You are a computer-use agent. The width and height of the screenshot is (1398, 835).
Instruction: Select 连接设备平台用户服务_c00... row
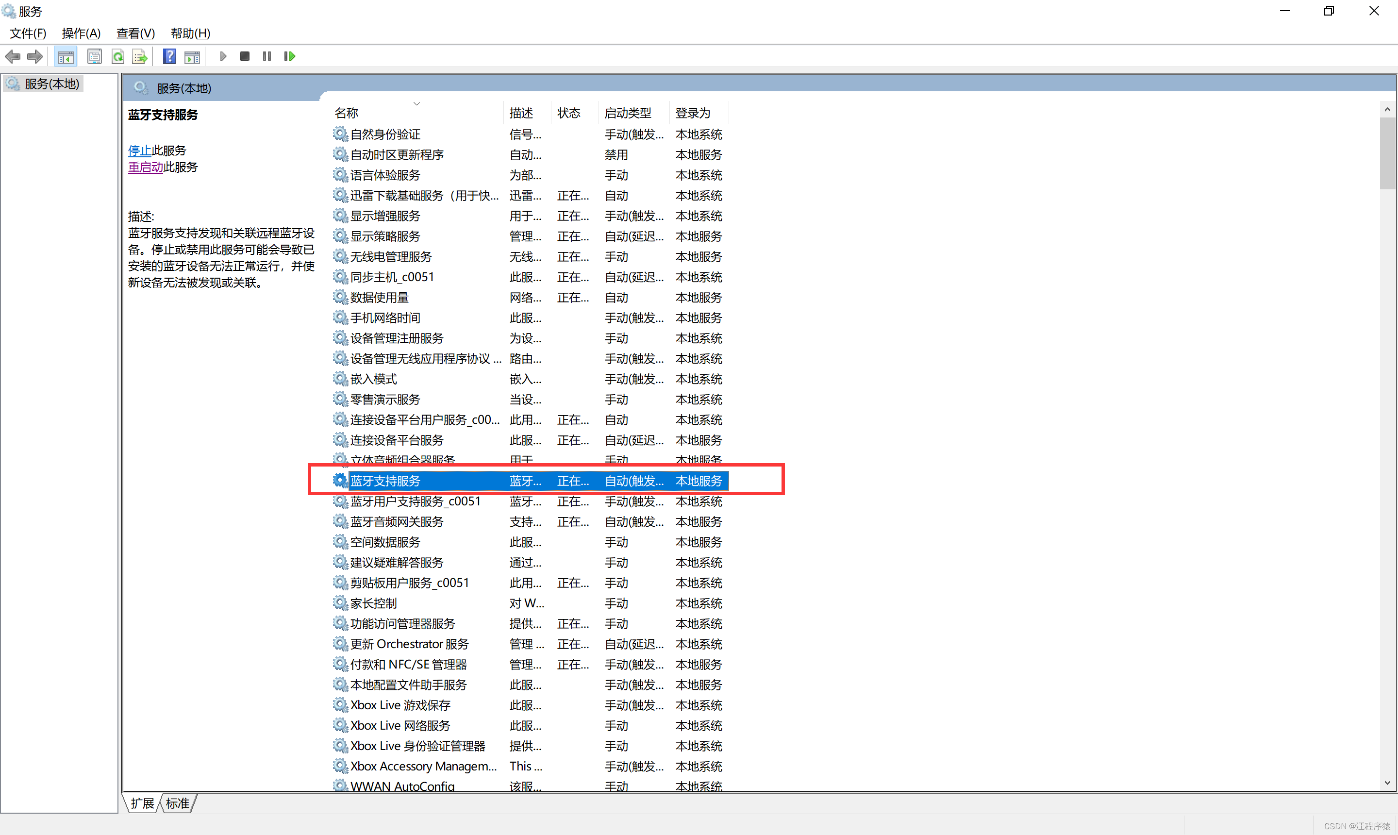click(530, 419)
